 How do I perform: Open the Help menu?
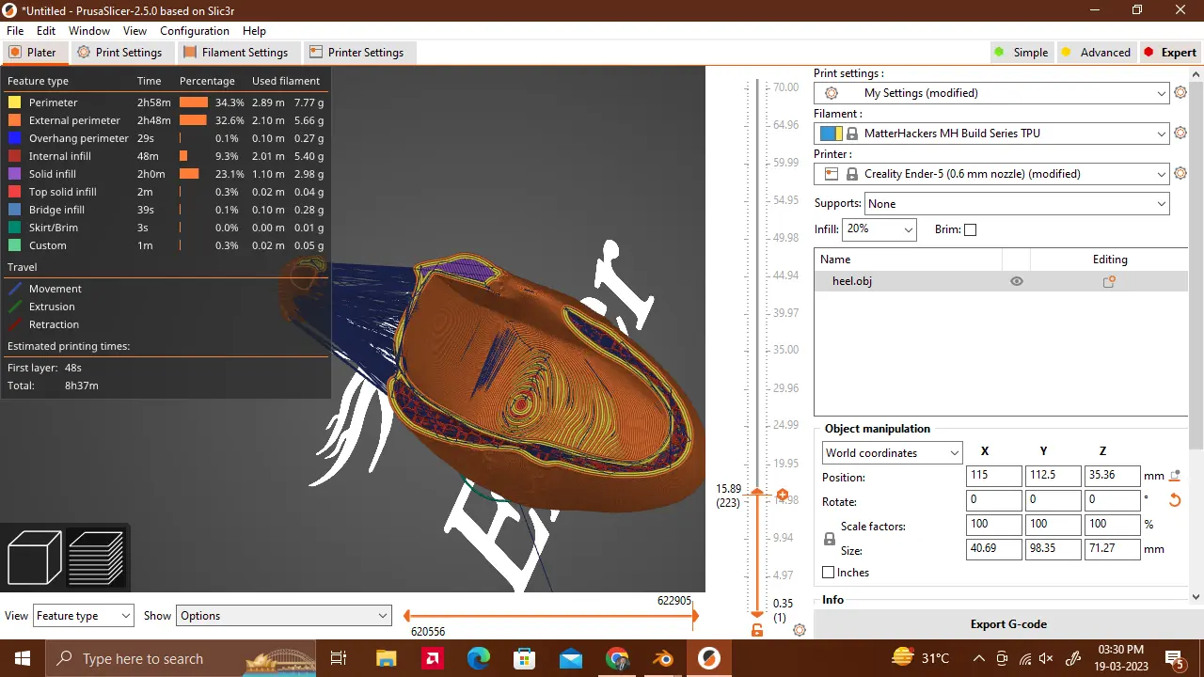click(x=254, y=31)
